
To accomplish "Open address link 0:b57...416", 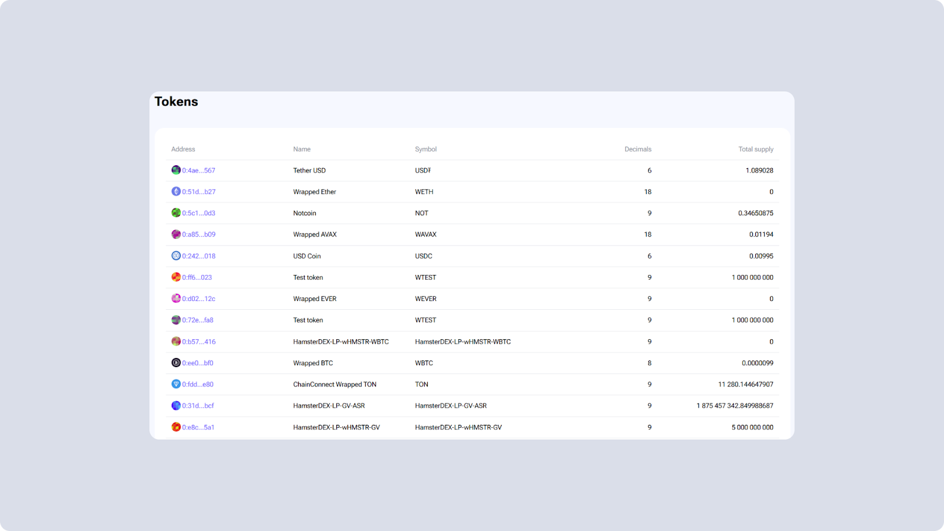I will point(199,342).
